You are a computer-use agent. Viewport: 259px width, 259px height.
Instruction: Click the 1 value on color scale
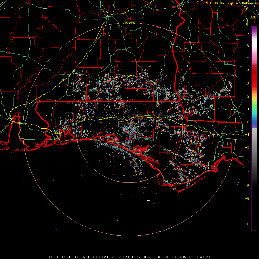248,109
